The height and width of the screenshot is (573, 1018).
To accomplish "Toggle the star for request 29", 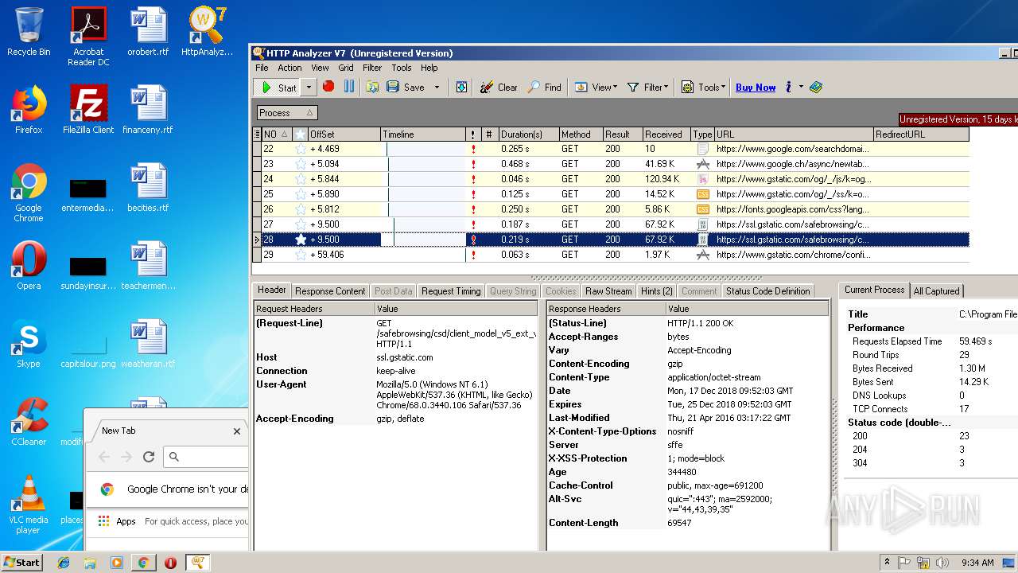I will (301, 255).
